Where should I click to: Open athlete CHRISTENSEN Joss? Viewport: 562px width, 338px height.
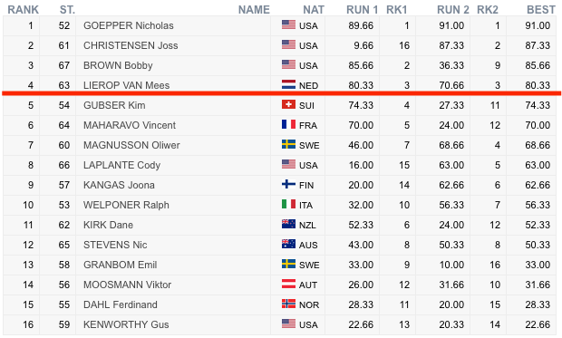click(131, 45)
